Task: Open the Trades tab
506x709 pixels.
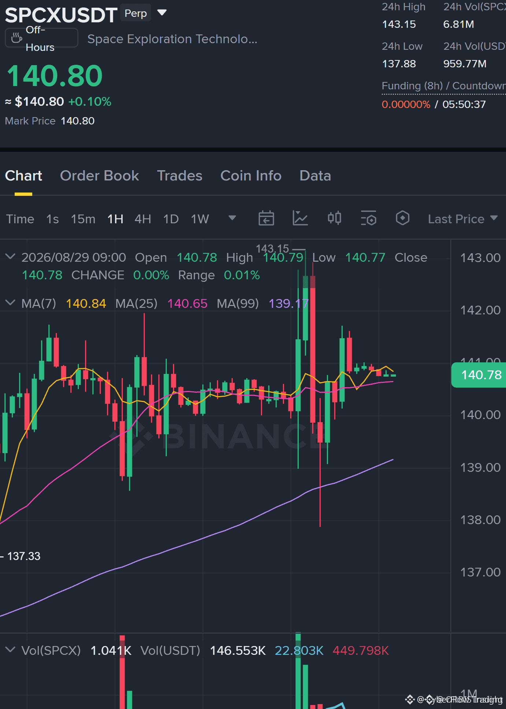Action: (180, 176)
